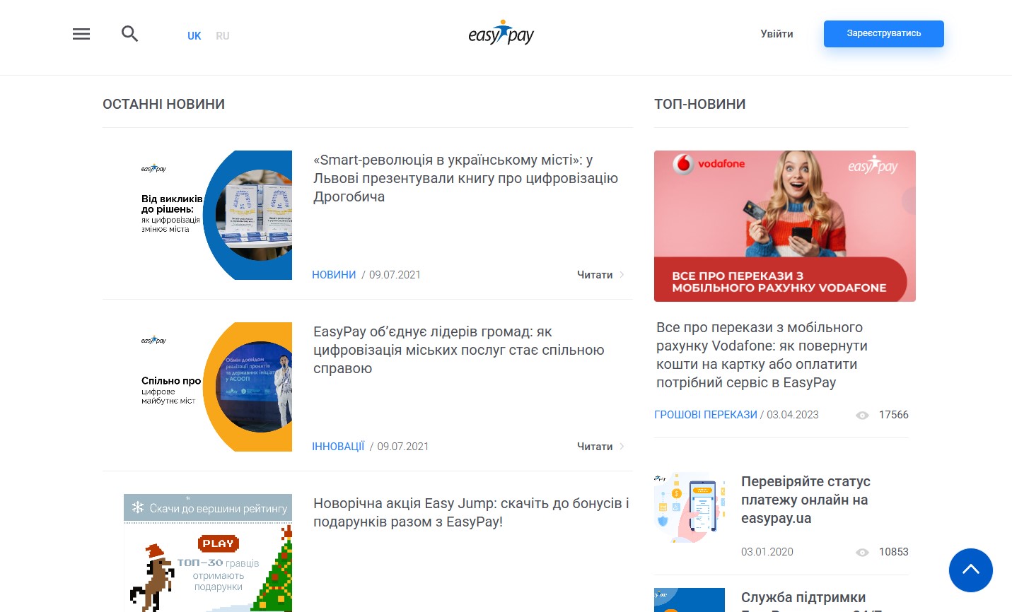Click the search magnifier icon
Screen dimensions: 1012x612
(x=129, y=34)
